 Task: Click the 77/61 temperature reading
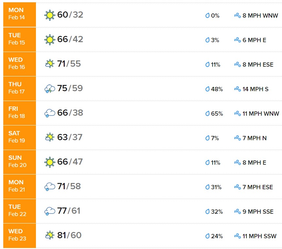click(69, 211)
